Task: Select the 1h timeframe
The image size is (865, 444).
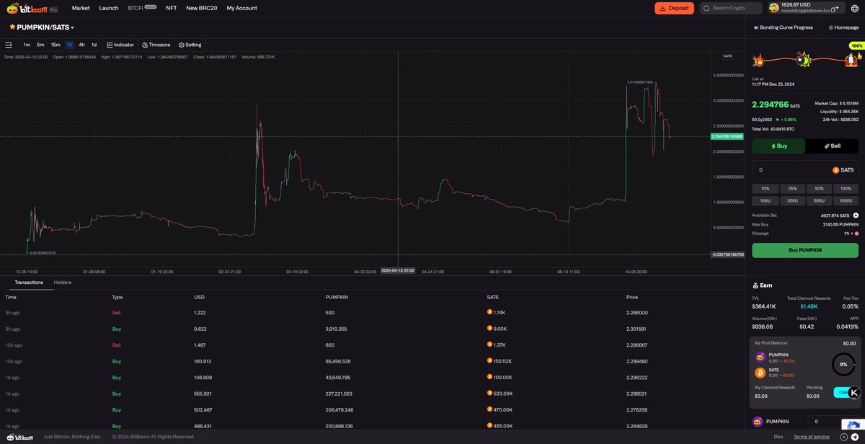Action: (x=70, y=45)
